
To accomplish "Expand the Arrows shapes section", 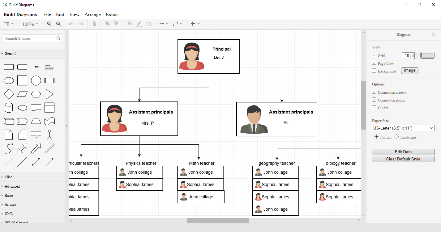I will point(32,205).
